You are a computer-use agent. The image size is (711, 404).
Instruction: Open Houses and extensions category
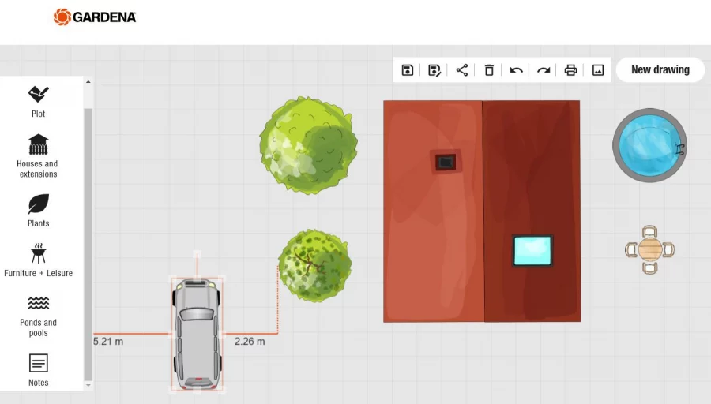[38, 156]
